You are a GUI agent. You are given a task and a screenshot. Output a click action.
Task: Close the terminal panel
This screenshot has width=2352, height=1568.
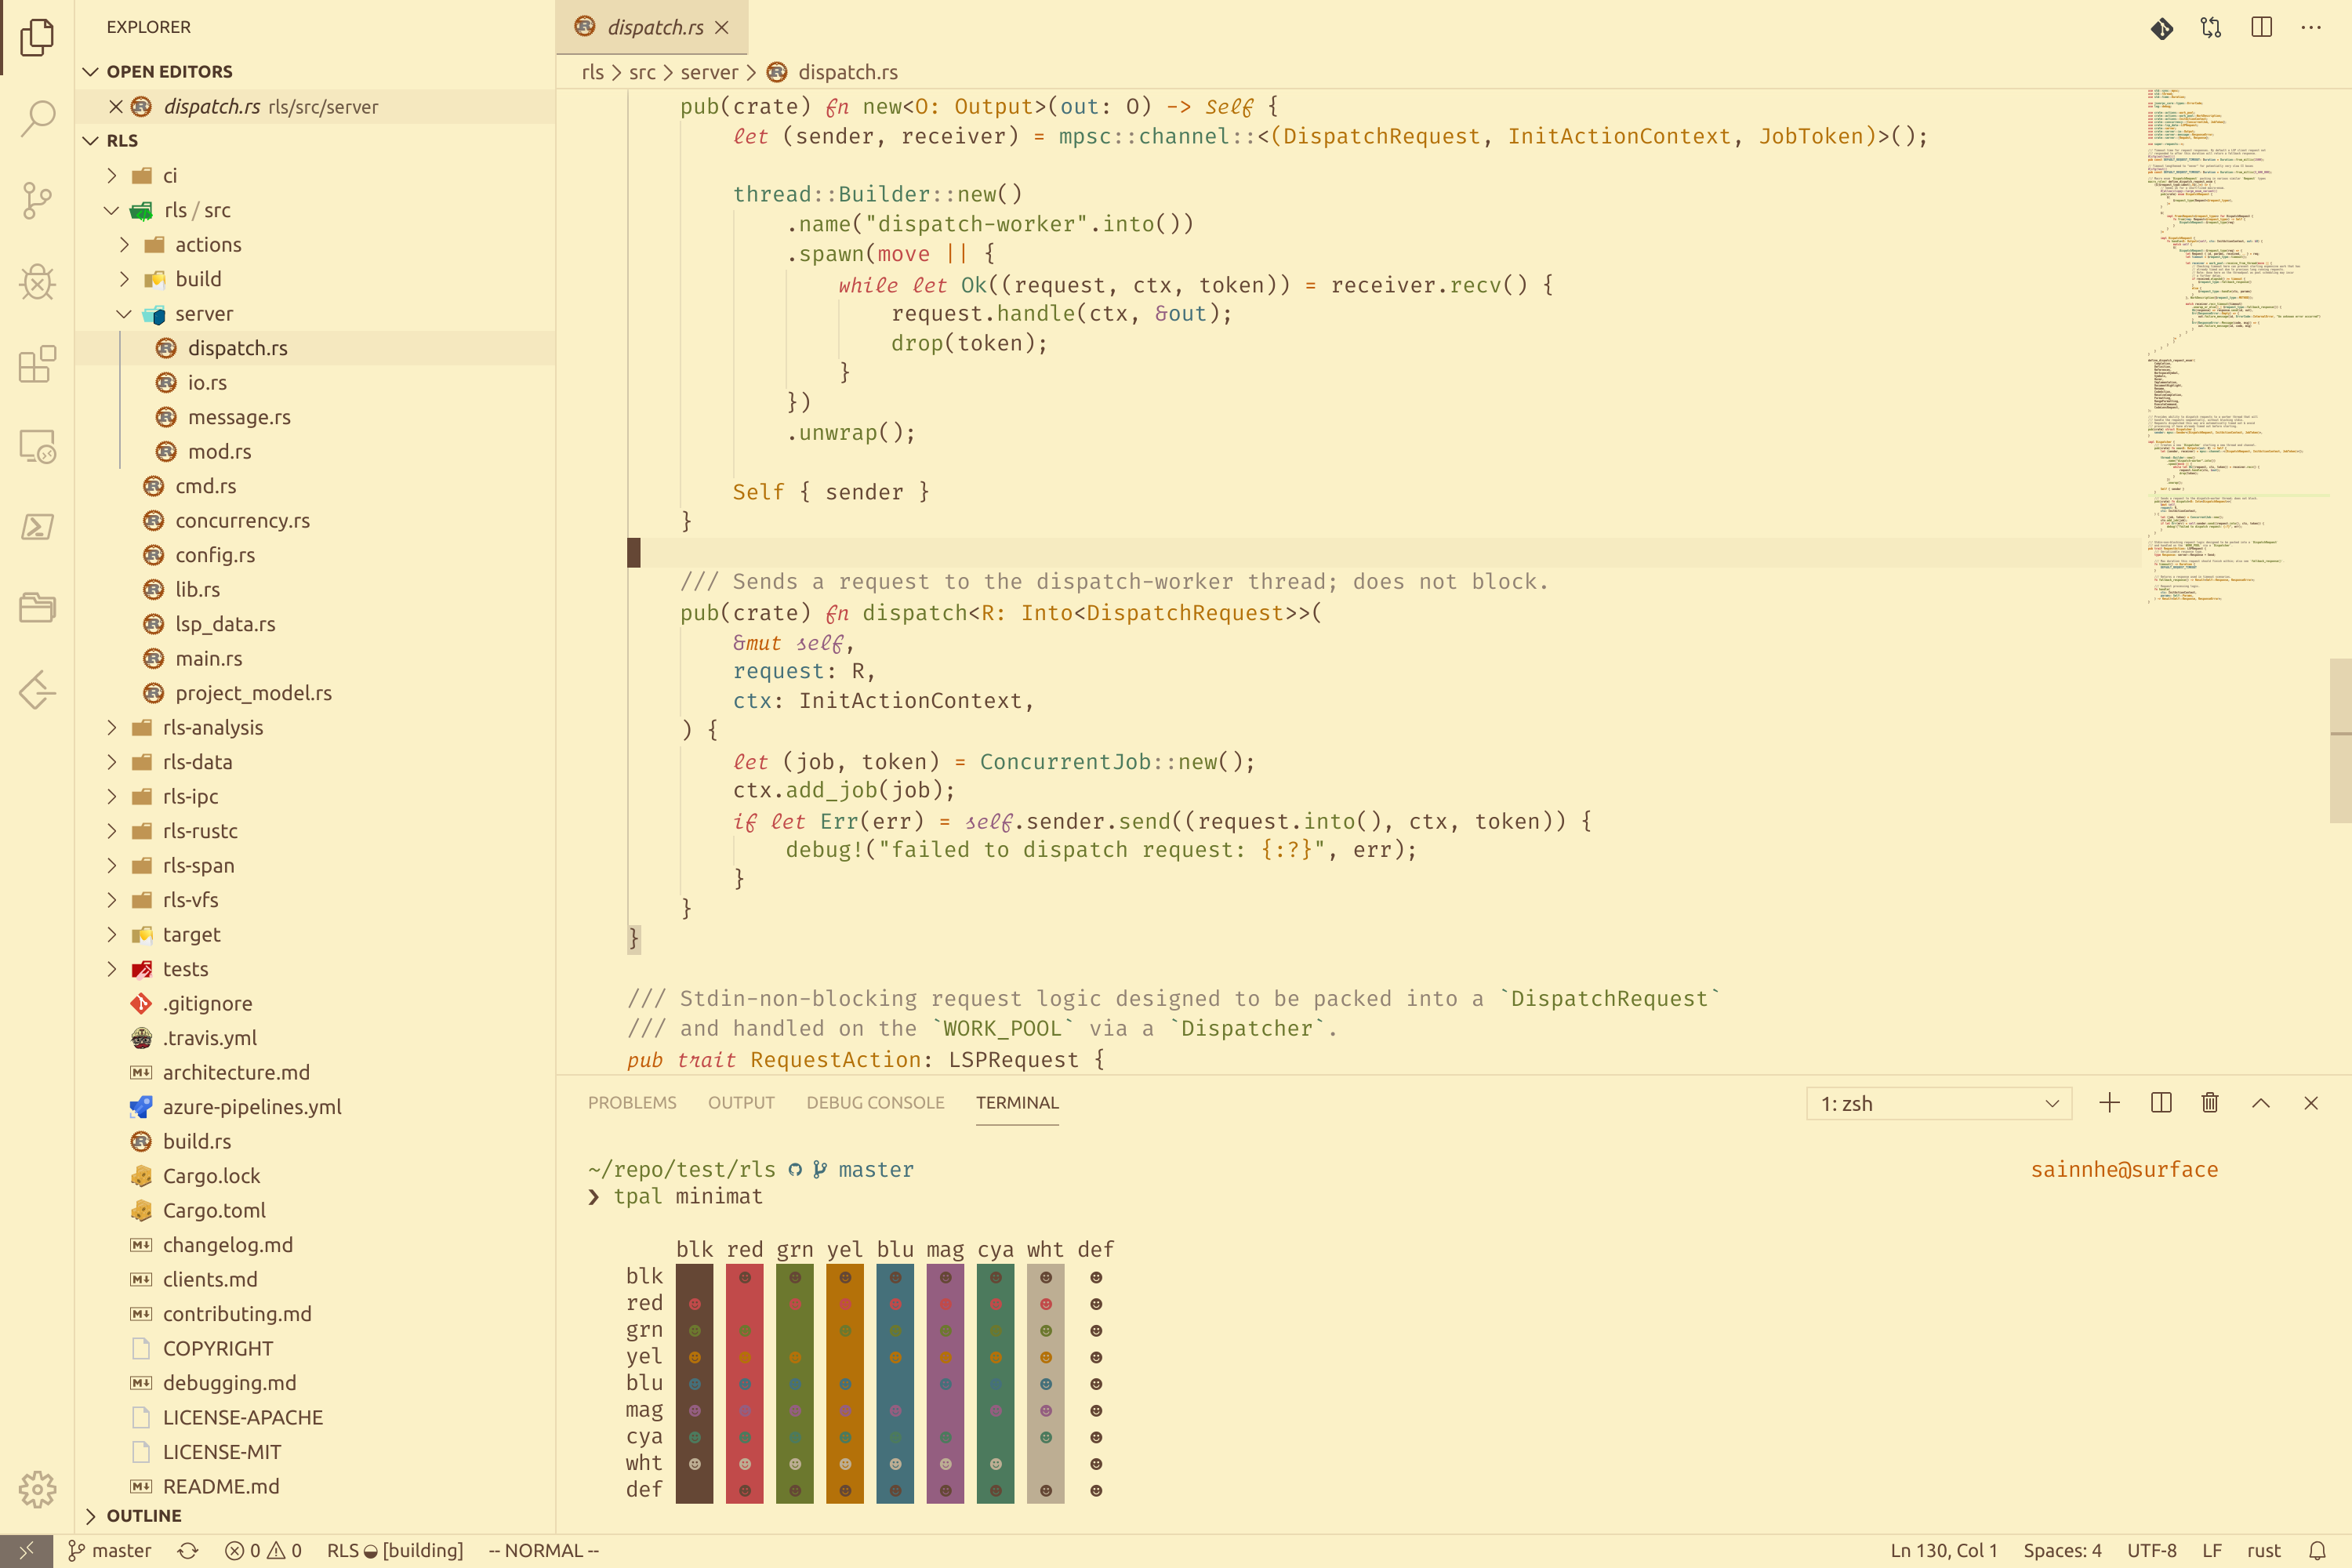2311,1103
